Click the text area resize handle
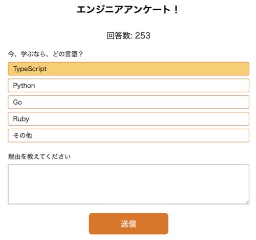 [x=247, y=203]
